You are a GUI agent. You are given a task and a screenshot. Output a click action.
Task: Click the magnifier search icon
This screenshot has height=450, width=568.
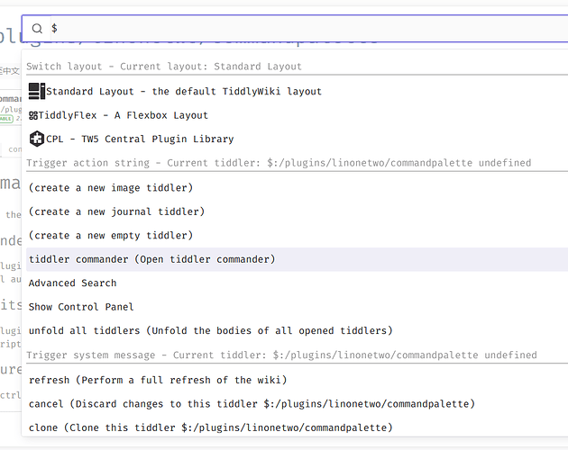pos(37,28)
